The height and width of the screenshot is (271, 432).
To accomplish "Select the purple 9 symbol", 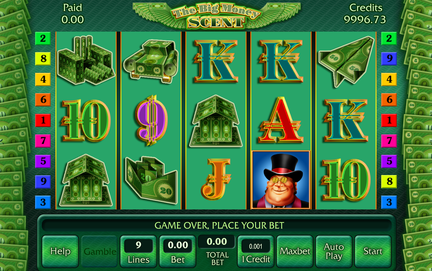I will [152, 120].
